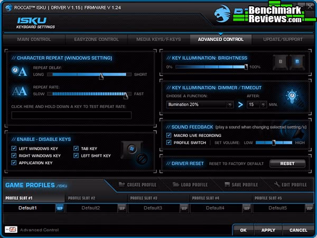Click the ROCCAT panther logo in header
Screen dimensions: 317x238
click(x=222, y=14)
